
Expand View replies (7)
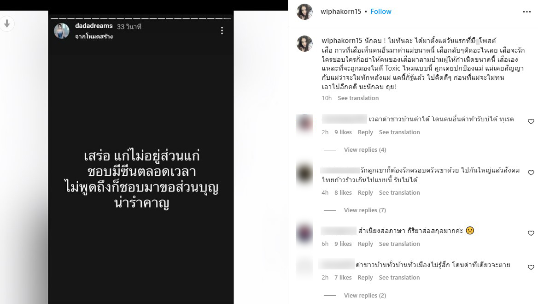click(365, 210)
